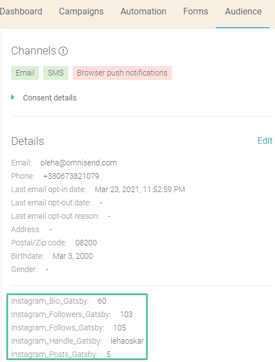Click the email address oleha@omnisend.com
275x362 pixels.
coord(79,163)
